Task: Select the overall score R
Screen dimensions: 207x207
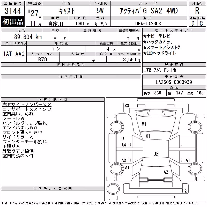Action: click(x=197, y=11)
